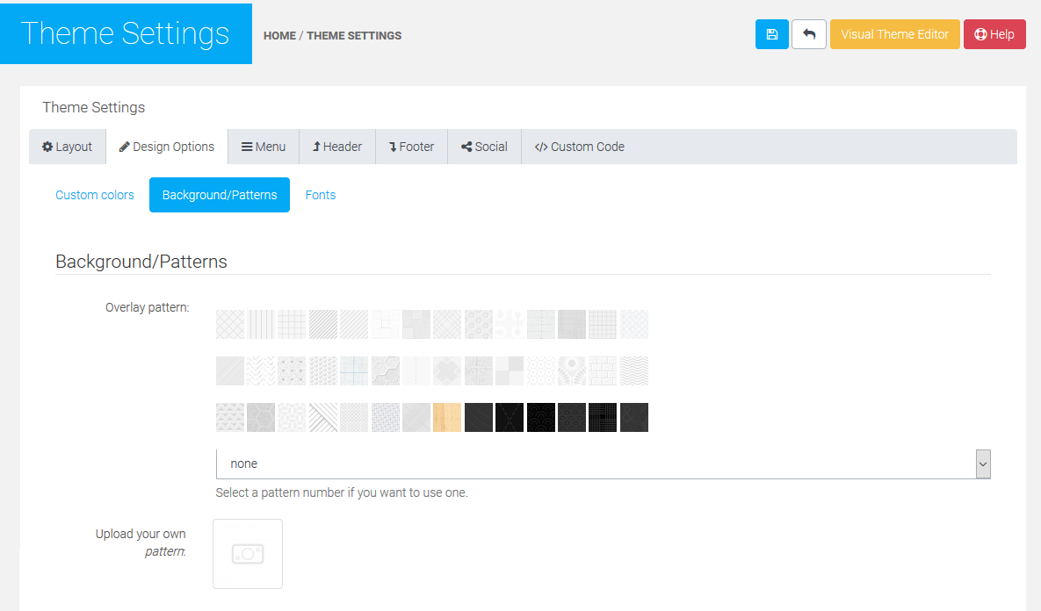Go to the Footer tab
The height and width of the screenshot is (611, 1041).
pyautogui.click(x=411, y=147)
